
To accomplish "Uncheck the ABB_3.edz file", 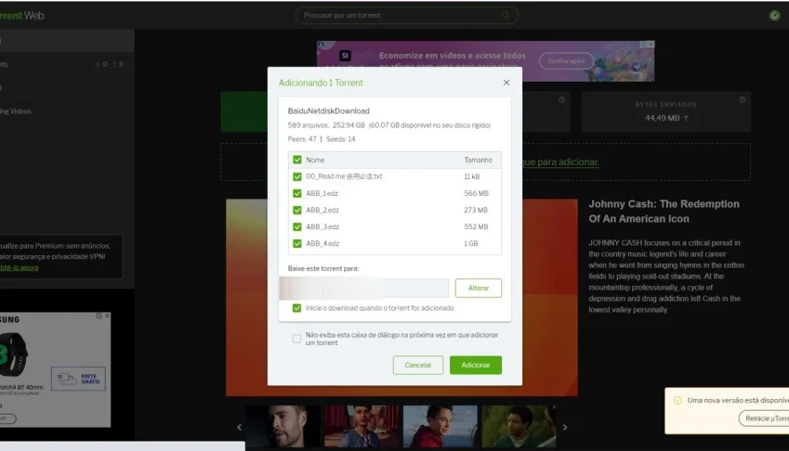I will [296, 226].
